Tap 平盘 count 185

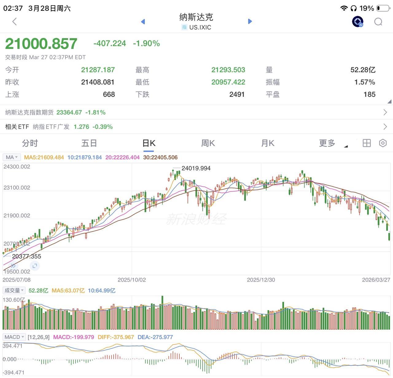(370, 94)
